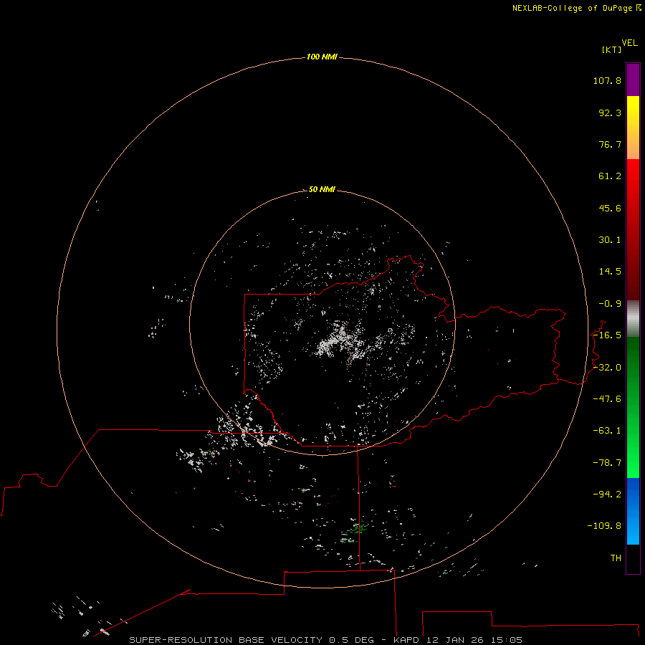Click the -47.6 legend value
This screenshot has width=645, height=645.
point(607,399)
